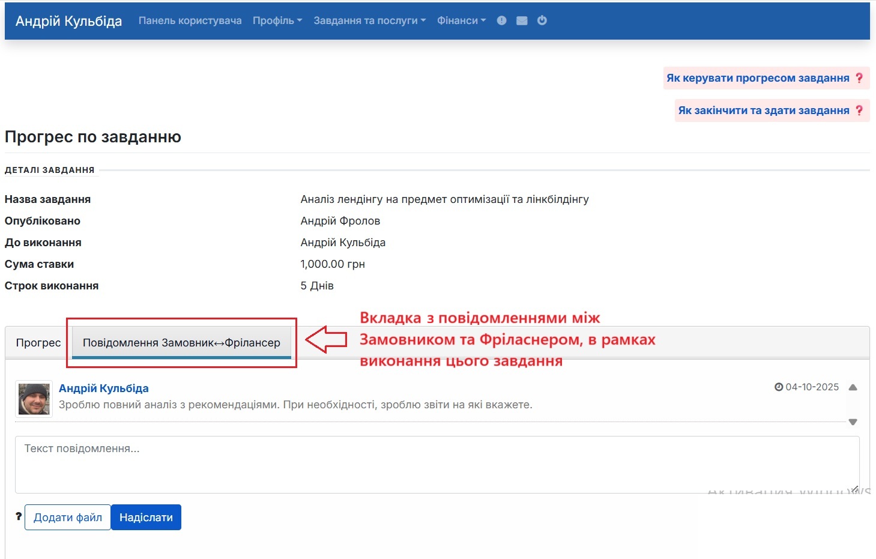Viewport: 876px width, 559px height.
Task: Click the down arrow on the message panel
Action: [x=853, y=422]
